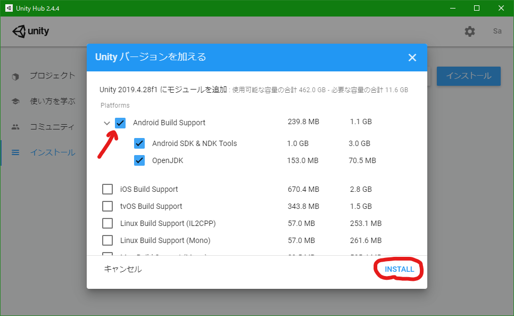Maximize the Unity Hub window

pyautogui.click(x=477, y=8)
